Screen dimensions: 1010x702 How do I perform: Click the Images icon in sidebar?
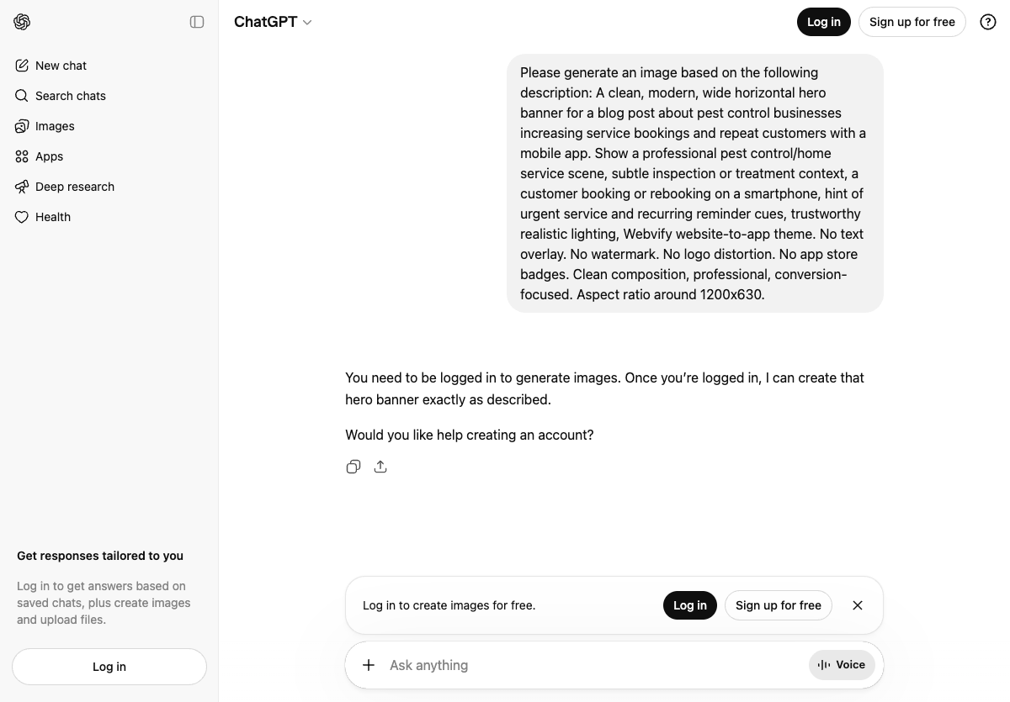[22, 126]
